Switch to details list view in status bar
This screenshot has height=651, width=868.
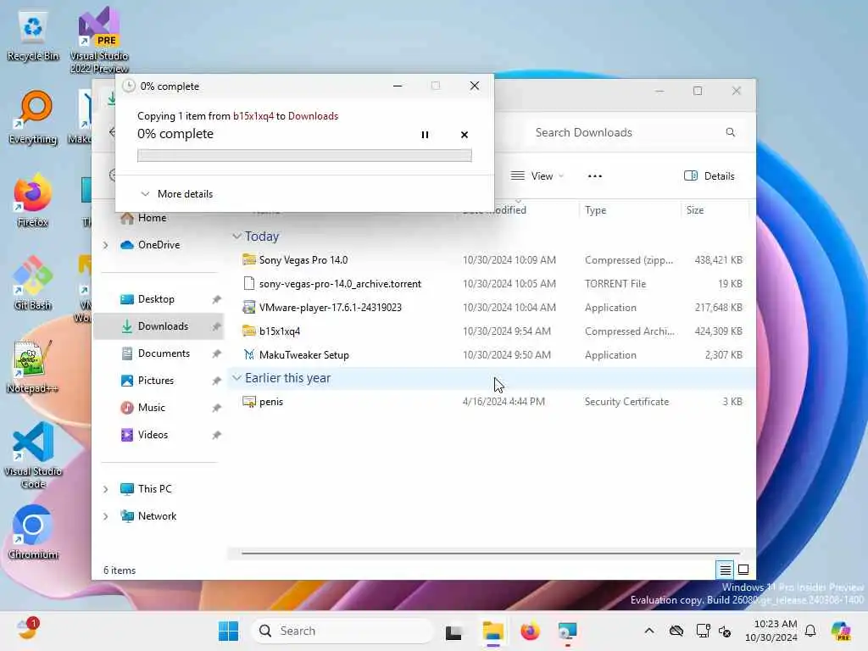click(725, 569)
